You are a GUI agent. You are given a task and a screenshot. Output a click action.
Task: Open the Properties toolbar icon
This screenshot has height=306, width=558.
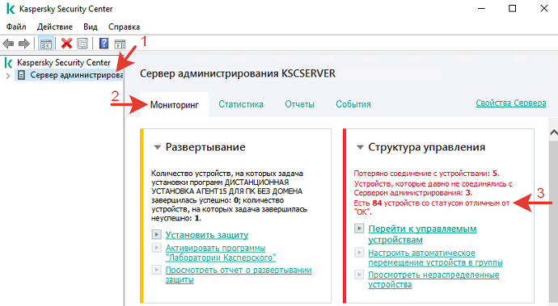pyautogui.click(x=82, y=44)
